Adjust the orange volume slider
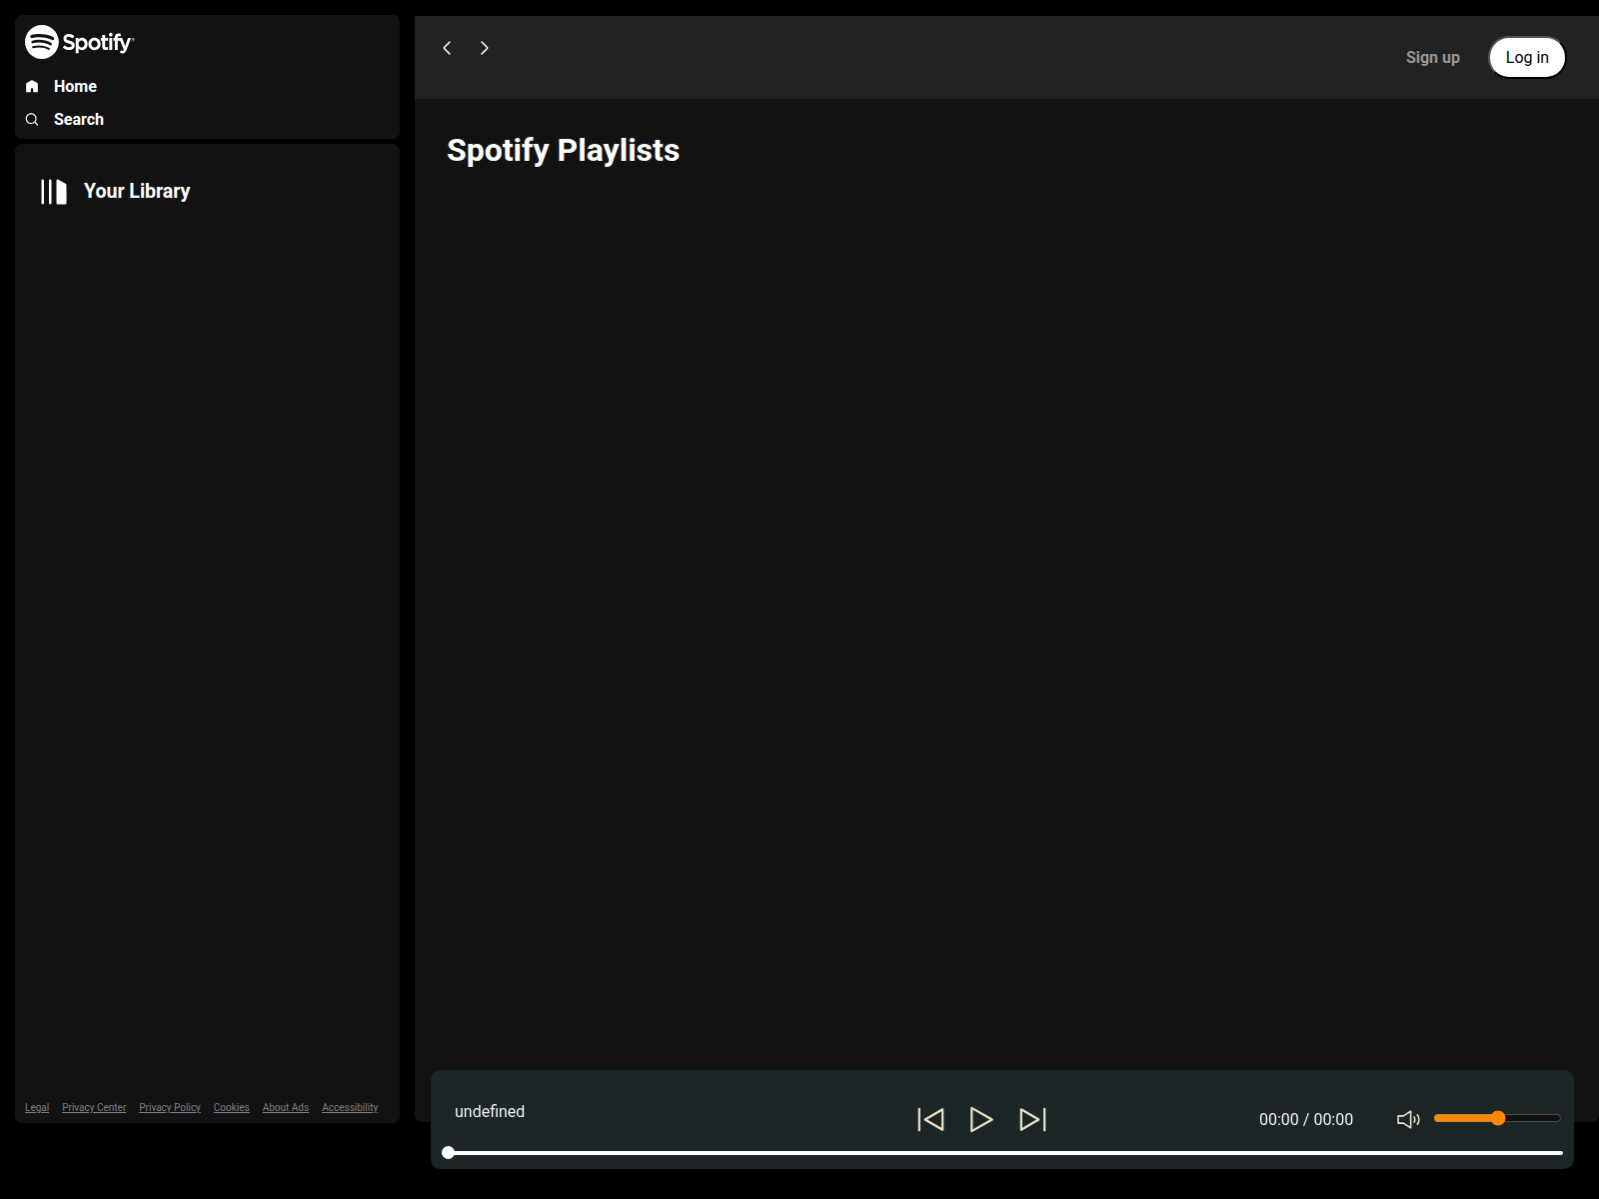Viewport: 1599px width, 1199px height. (x=1497, y=1118)
